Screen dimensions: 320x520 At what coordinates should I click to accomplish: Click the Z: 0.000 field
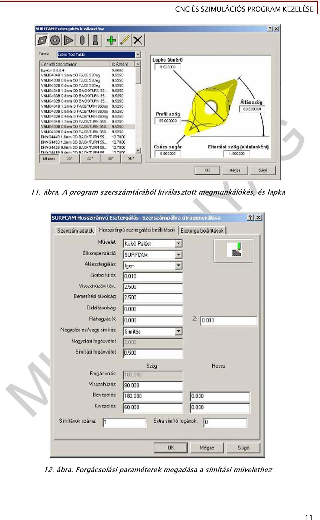tap(229, 320)
